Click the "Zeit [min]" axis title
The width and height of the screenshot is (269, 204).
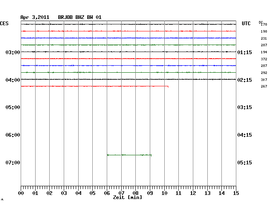click(x=127, y=197)
